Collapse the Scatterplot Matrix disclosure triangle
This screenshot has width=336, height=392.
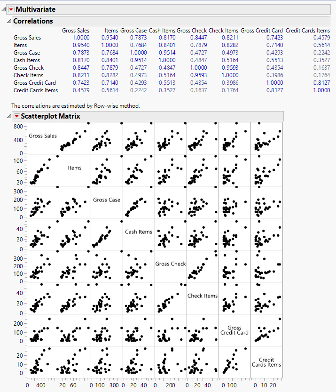coord(9,116)
